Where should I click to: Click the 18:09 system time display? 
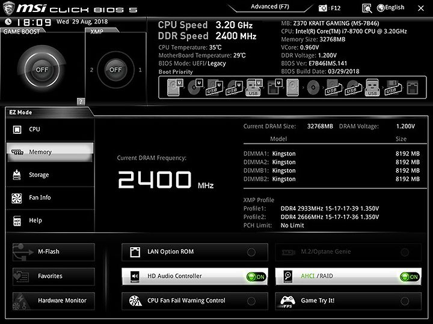coord(34,22)
